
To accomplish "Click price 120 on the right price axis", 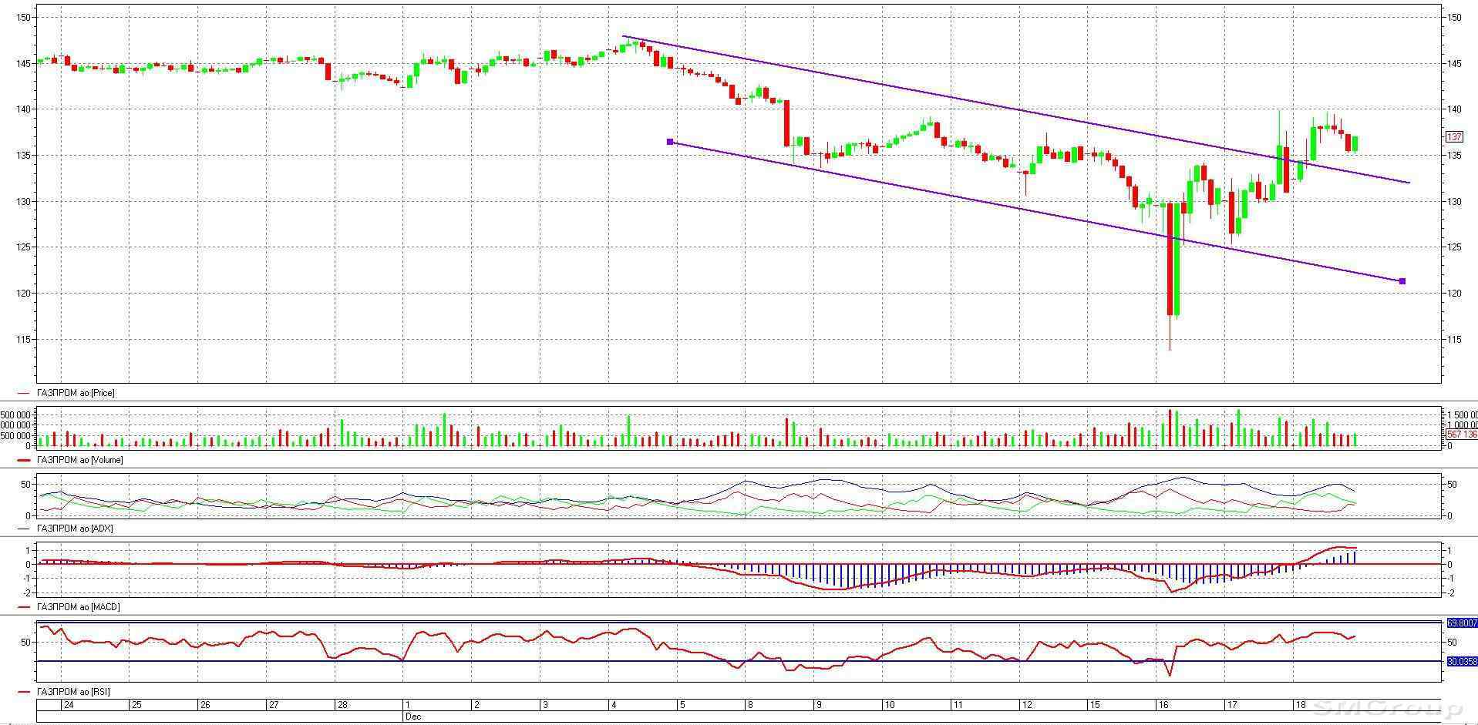I will click(1454, 294).
